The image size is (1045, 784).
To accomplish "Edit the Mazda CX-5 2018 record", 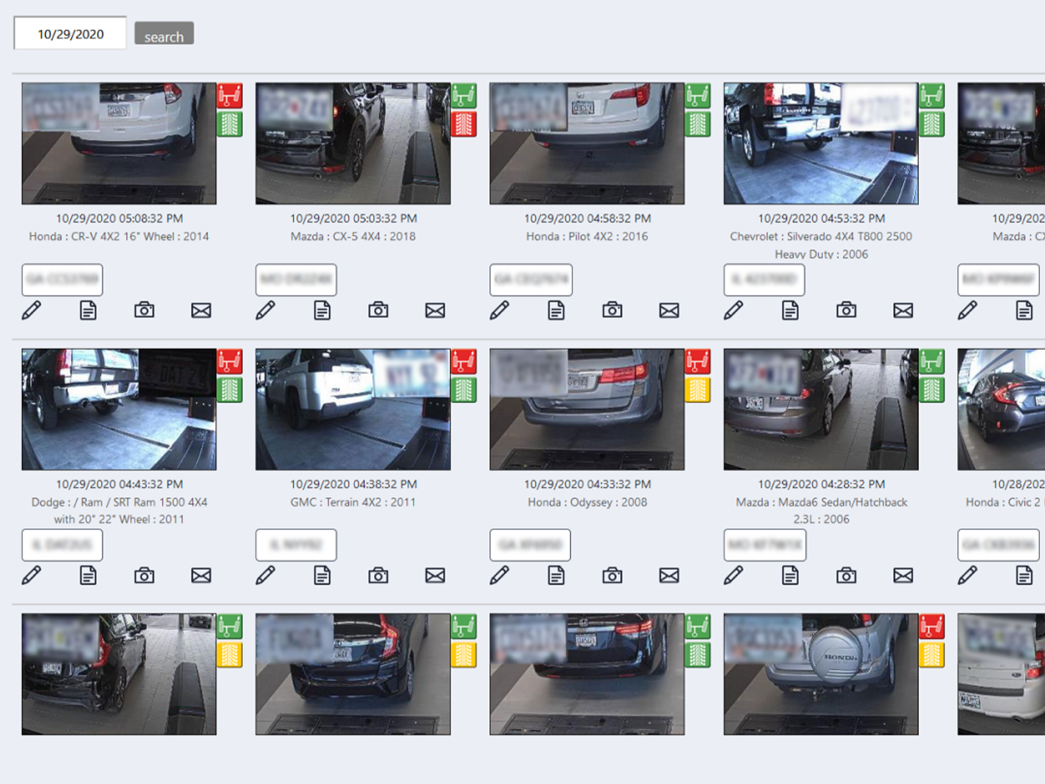I will [x=265, y=310].
